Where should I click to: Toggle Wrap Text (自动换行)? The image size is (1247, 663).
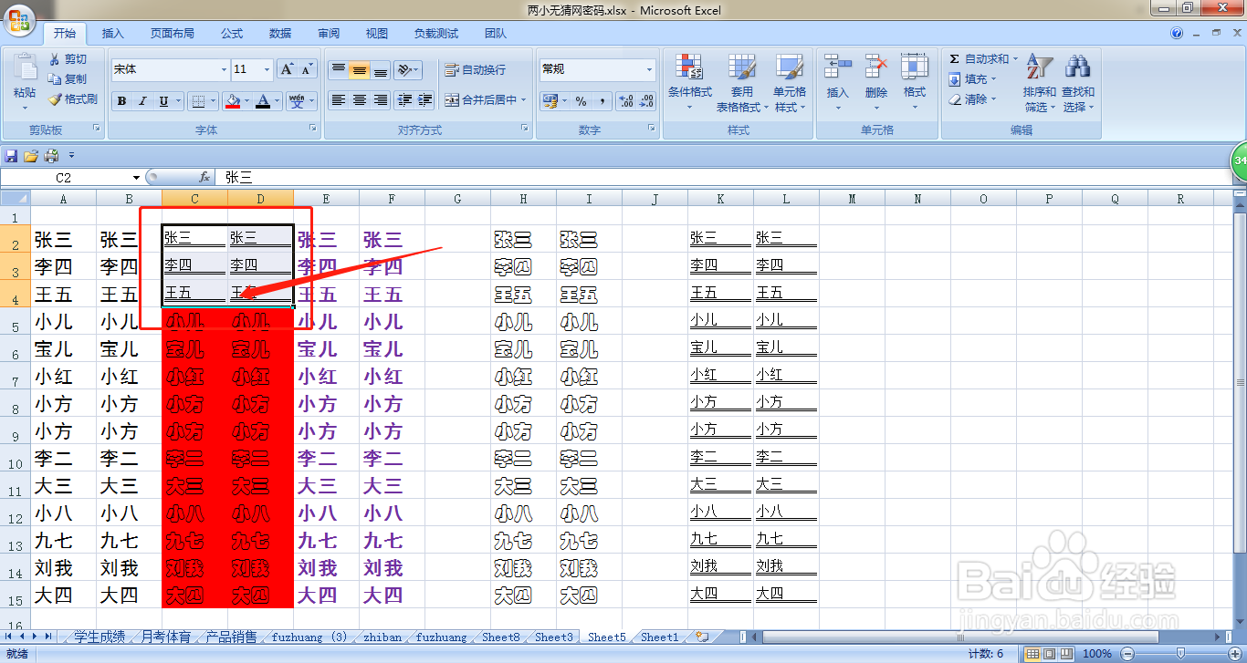475,69
